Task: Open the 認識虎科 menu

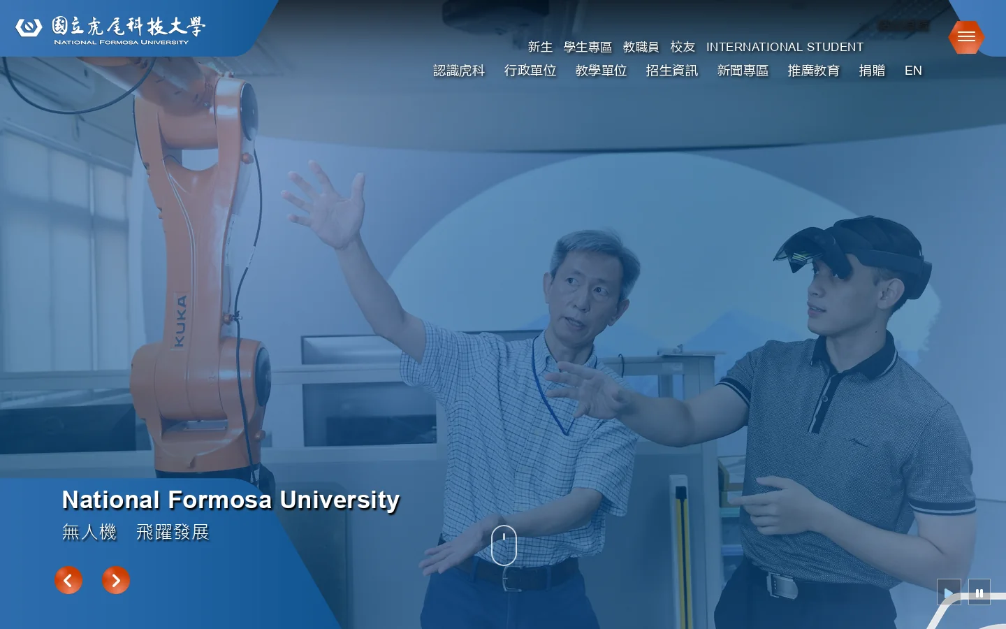Action: point(459,71)
